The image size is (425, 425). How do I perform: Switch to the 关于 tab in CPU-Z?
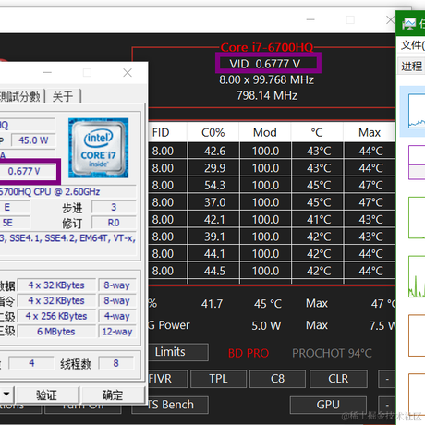pyautogui.click(x=63, y=96)
